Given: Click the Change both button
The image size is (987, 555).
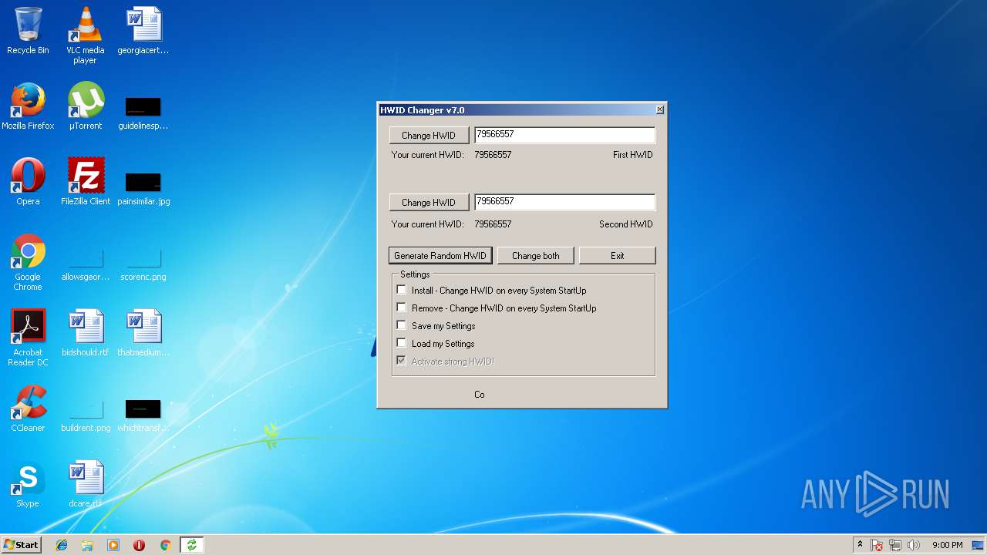Looking at the screenshot, I should click(536, 255).
